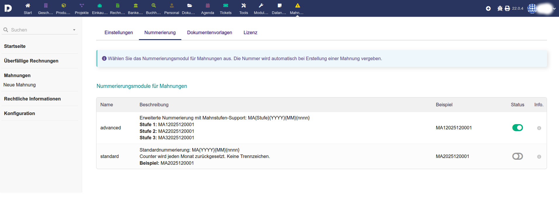Image resolution: width=559 pixels, height=198 pixels.
Task: Open the Start home icon in top bar
Action: (28, 6)
